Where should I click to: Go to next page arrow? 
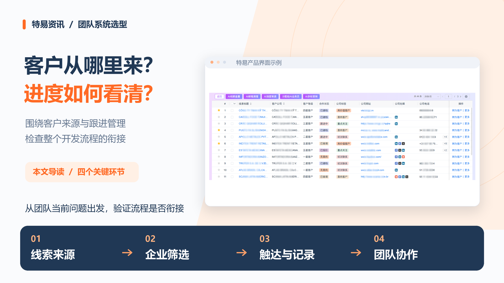click(x=461, y=97)
